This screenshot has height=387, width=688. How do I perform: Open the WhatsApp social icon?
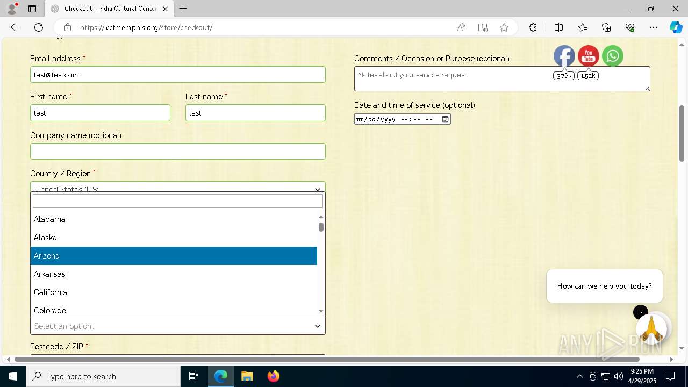[613, 56]
